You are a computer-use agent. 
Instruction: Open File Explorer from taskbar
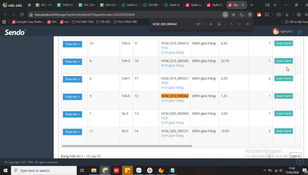[94, 171]
